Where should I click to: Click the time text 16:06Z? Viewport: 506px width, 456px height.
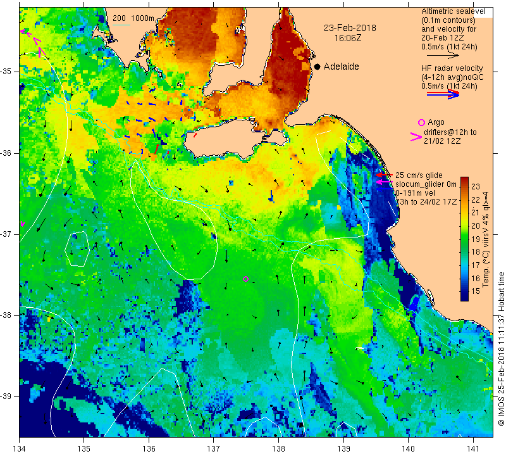coord(347,38)
